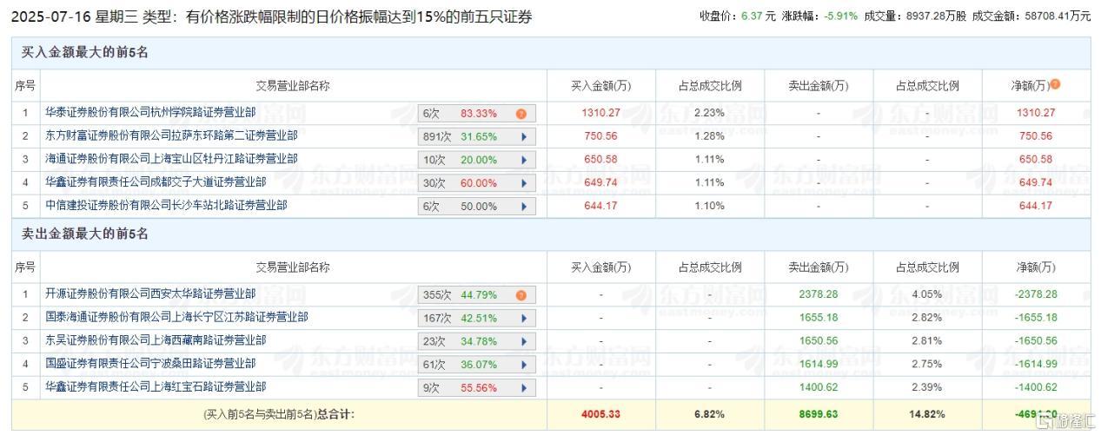Select the 1.28% share of total cell

709,136
